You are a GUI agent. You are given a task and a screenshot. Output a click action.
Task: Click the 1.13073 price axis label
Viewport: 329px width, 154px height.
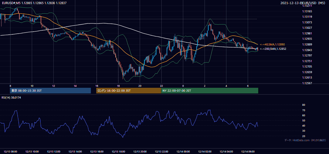click(307, 22)
